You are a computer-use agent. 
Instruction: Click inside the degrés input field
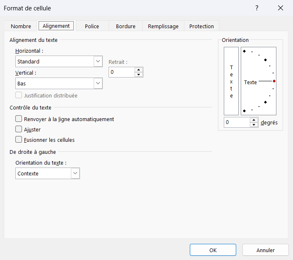(x=237, y=122)
